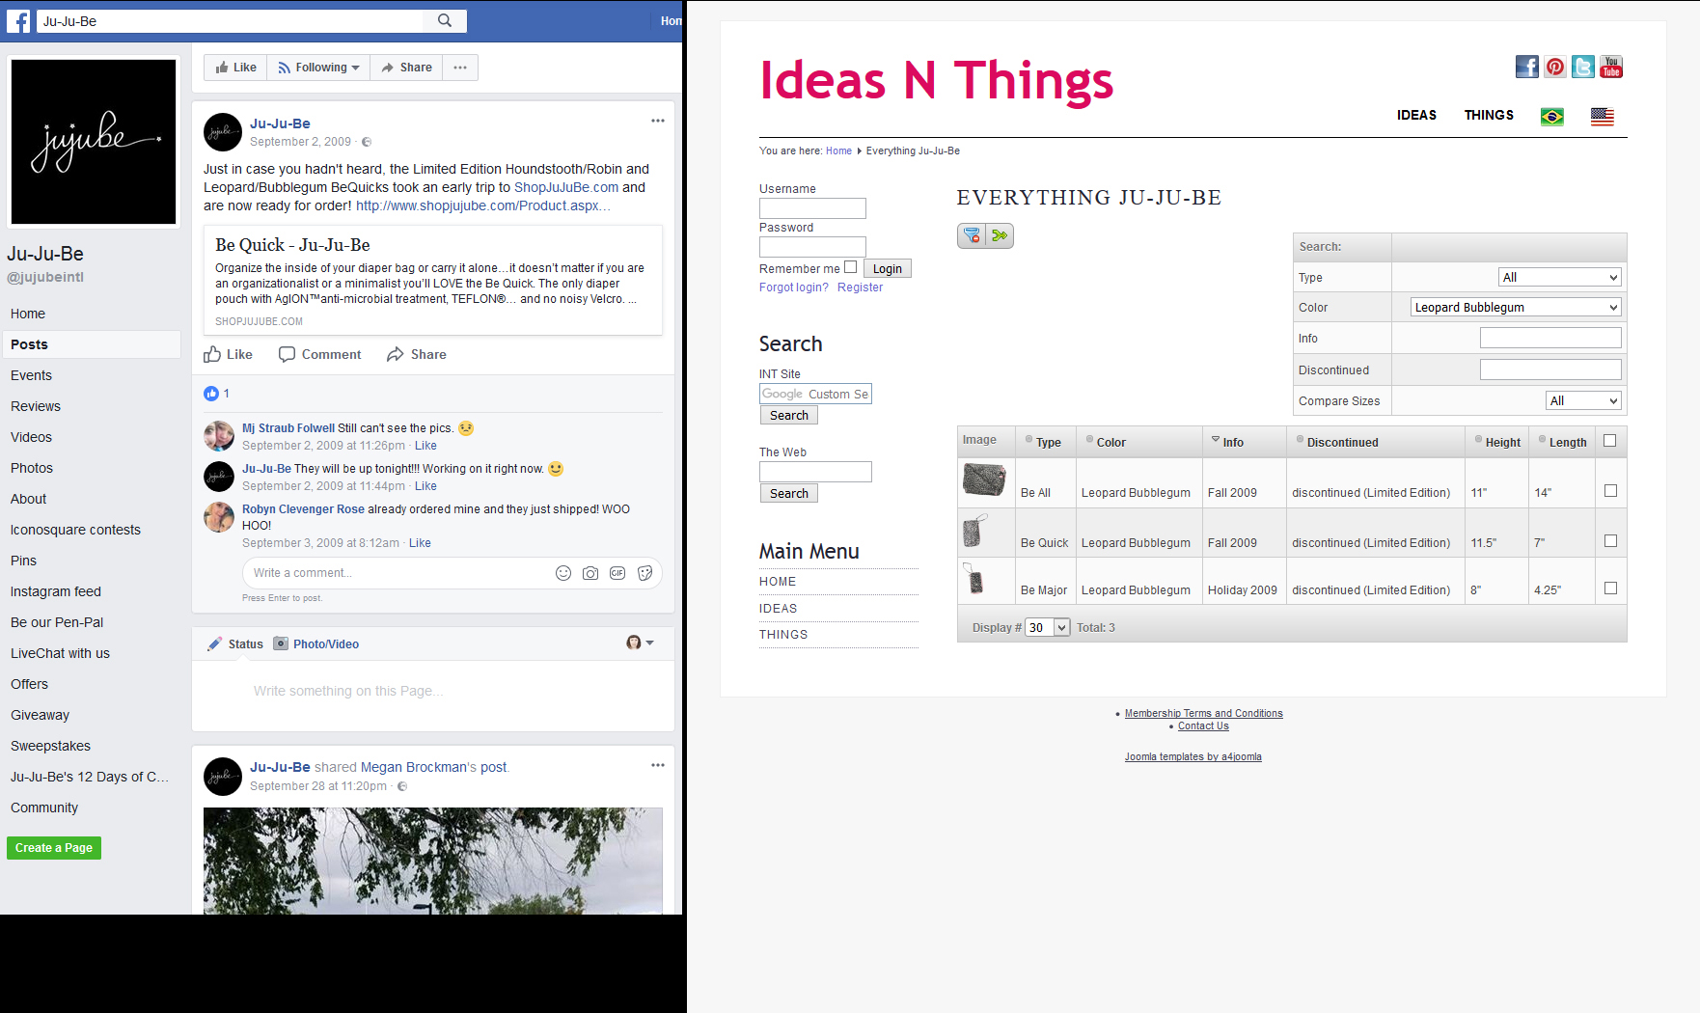Open the Display # dropdown
This screenshot has width=1700, height=1013.
(x=1048, y=628)
